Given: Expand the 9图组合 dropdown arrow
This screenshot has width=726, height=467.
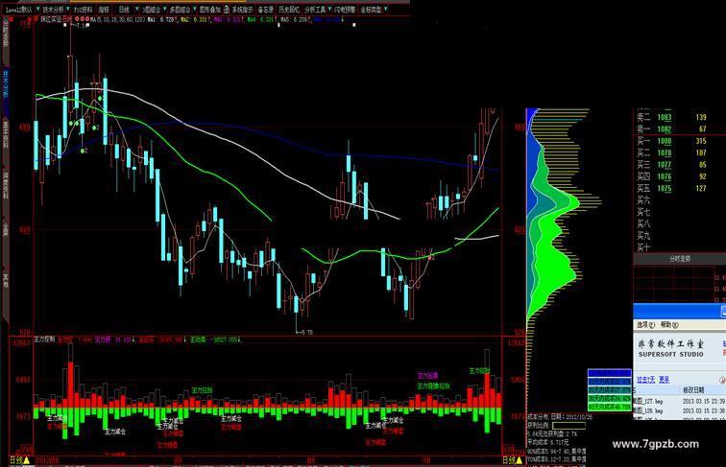Looking at the screenshot, I should coord(165,9).
